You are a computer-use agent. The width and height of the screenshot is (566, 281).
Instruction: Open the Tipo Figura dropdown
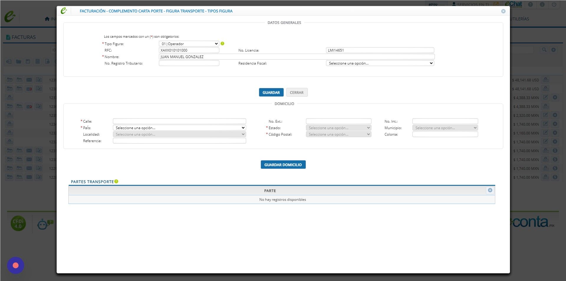(189, 44)
